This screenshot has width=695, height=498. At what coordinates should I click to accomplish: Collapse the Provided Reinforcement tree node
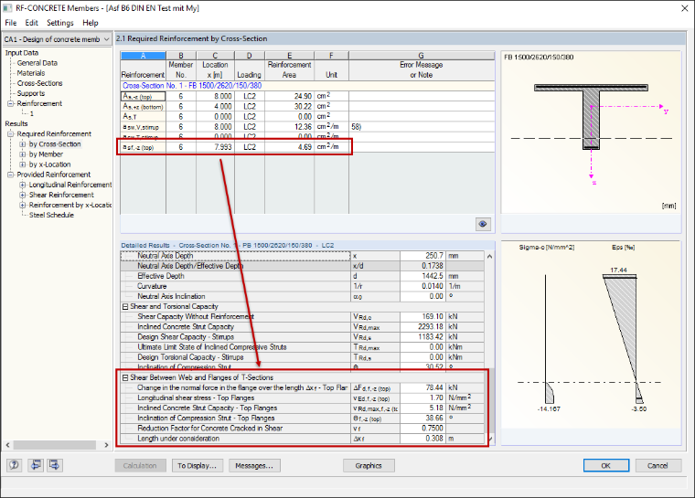pyautogui.click(x=11, y=175)
